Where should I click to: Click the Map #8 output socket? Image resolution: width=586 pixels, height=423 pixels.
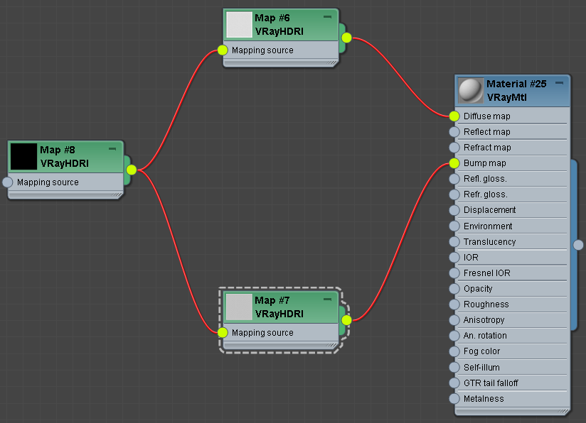(x=131, y=170)
